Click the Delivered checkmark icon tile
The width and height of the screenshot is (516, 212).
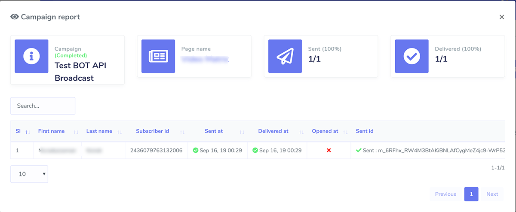click(412, 56)
